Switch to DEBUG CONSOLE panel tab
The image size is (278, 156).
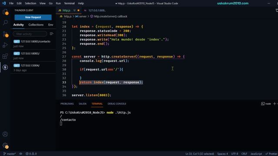point(117,104)
